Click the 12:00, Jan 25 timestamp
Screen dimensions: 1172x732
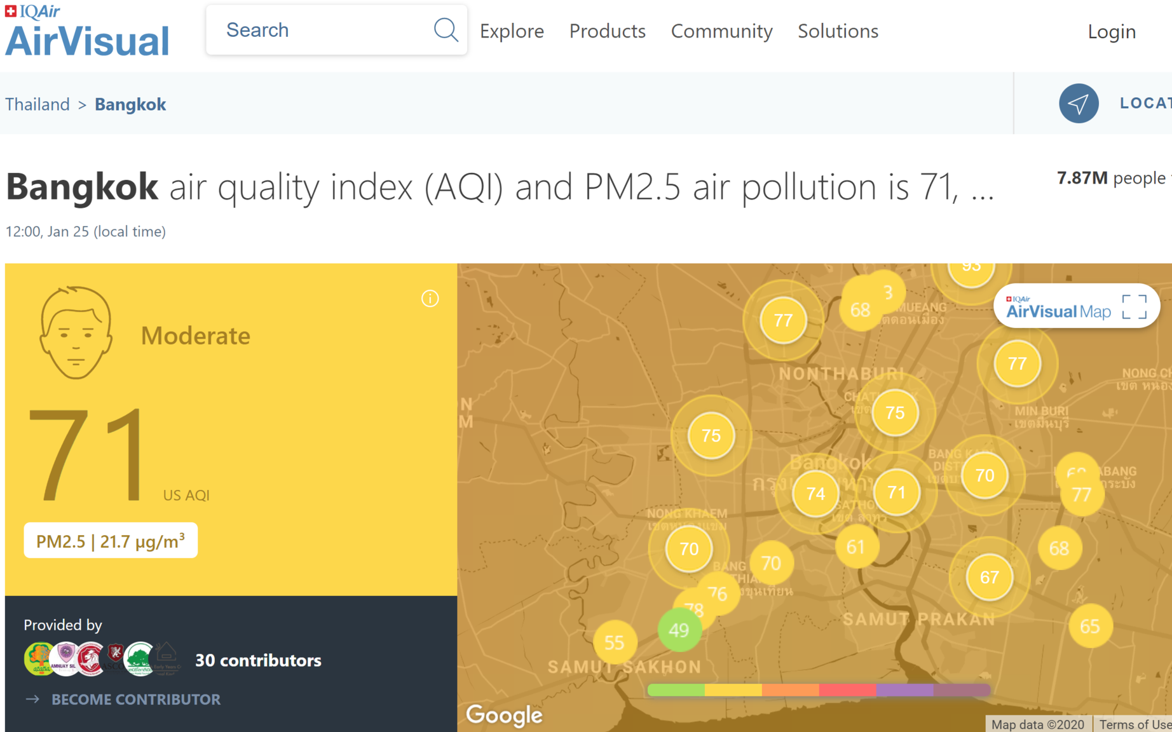pyautogui.click(x=86, y=231)
